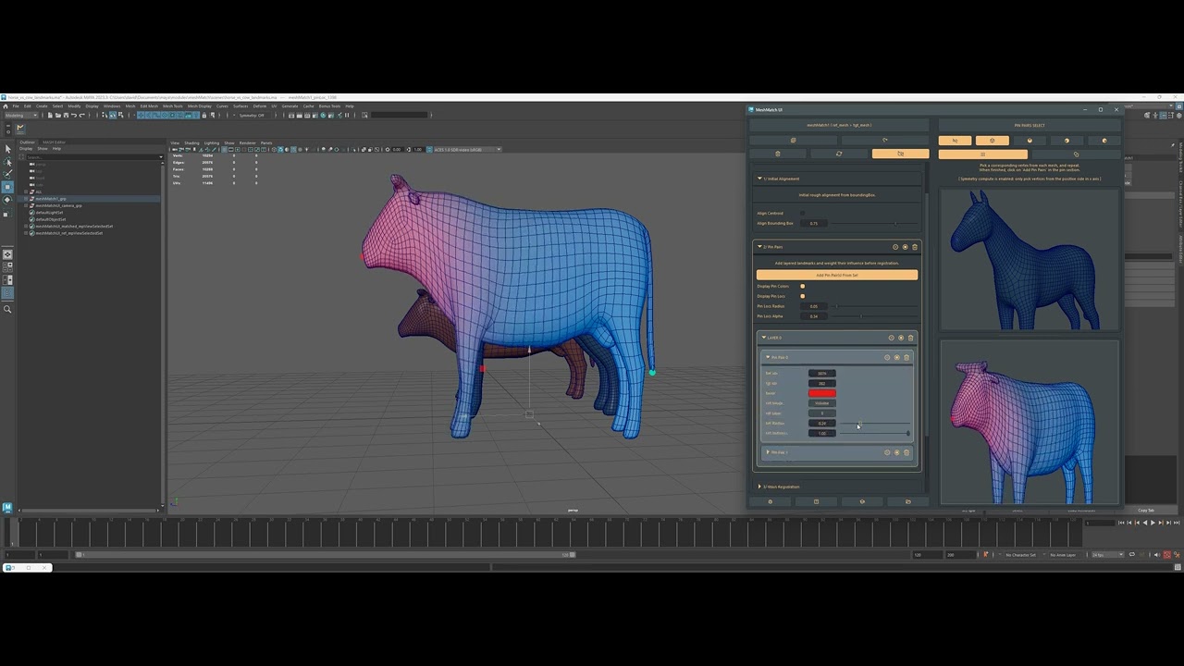Toggle the radio dot icon in LAYER 0 header

coord(901,338)
